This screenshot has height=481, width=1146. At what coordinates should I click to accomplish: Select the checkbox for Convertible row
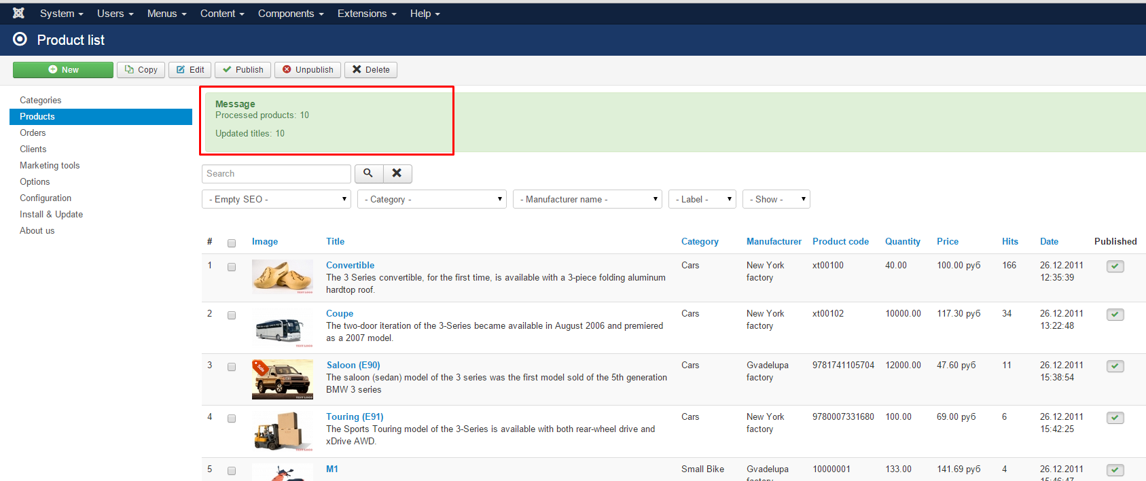click(x=232, y=267)
